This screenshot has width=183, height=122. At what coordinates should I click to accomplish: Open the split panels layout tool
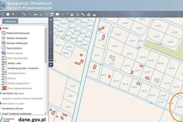click(52, 14)
